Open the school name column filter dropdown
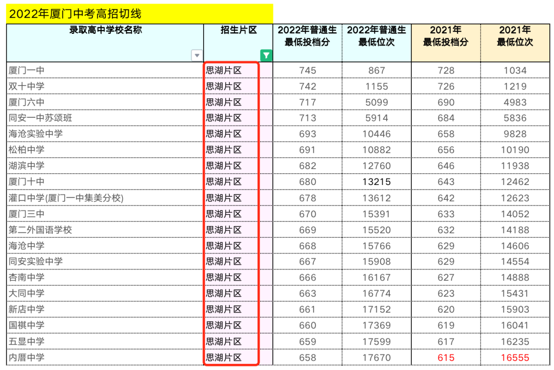The image size is (554, 370). tap(197, 55)
